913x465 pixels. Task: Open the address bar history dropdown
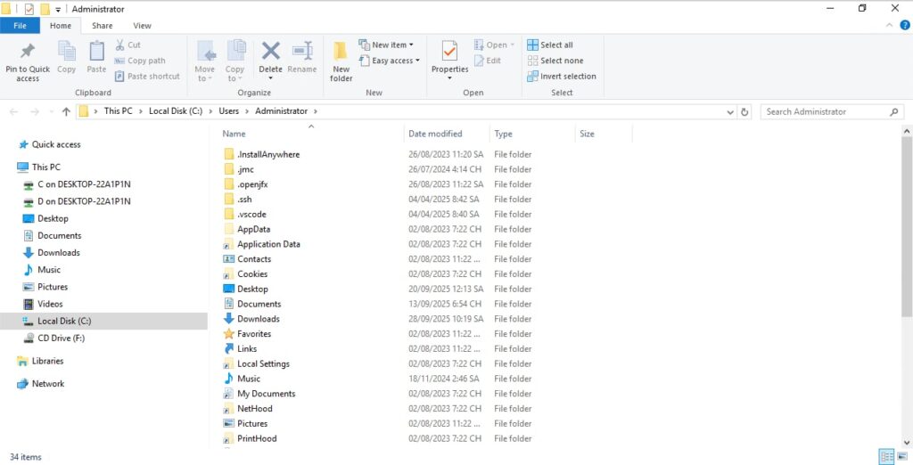point(730,111)
